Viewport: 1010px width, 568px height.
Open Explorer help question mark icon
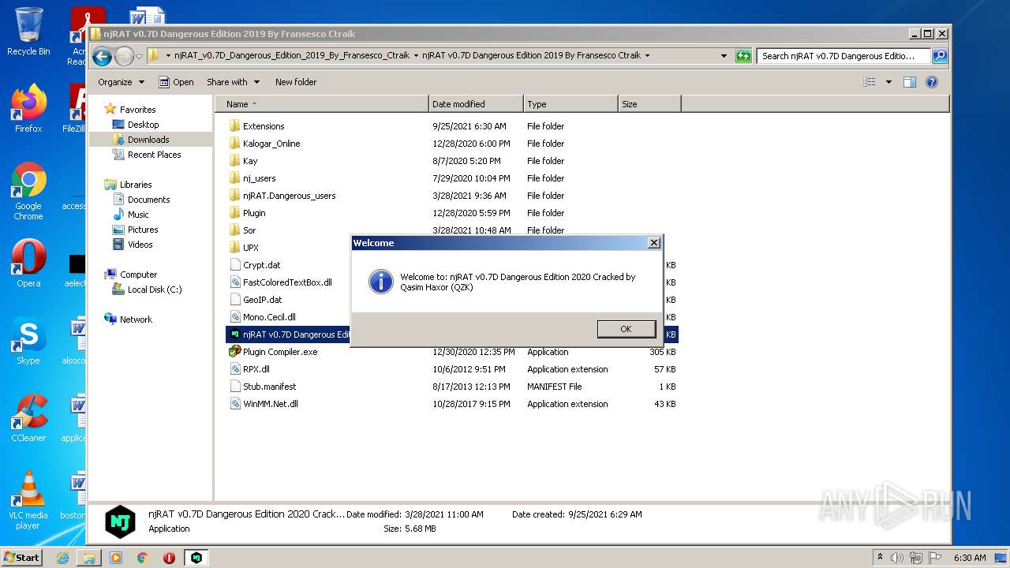pyautogui.click(x=932, y=82)
